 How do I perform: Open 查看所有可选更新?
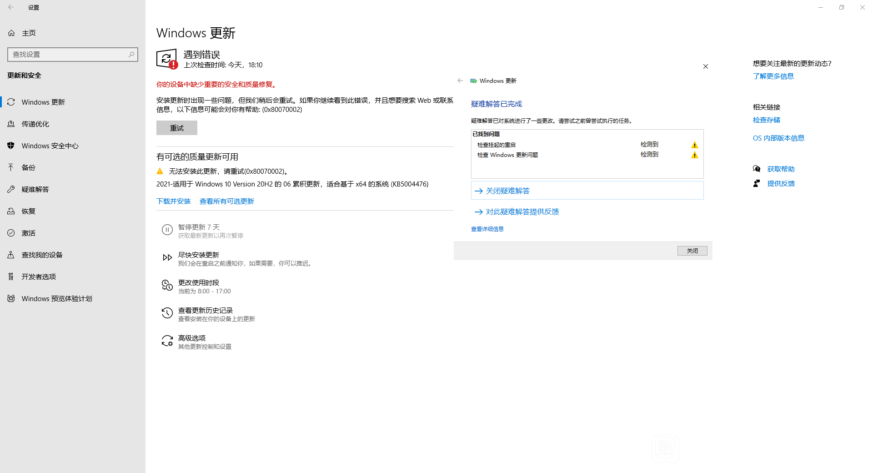[x=226, y=201]
